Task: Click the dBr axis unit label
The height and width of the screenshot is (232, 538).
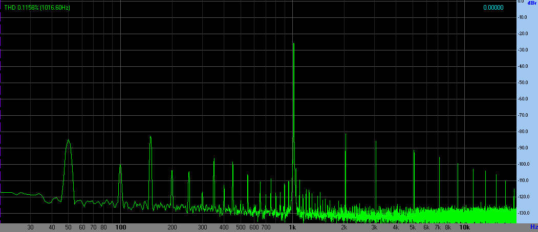Action: coord(531,3)
